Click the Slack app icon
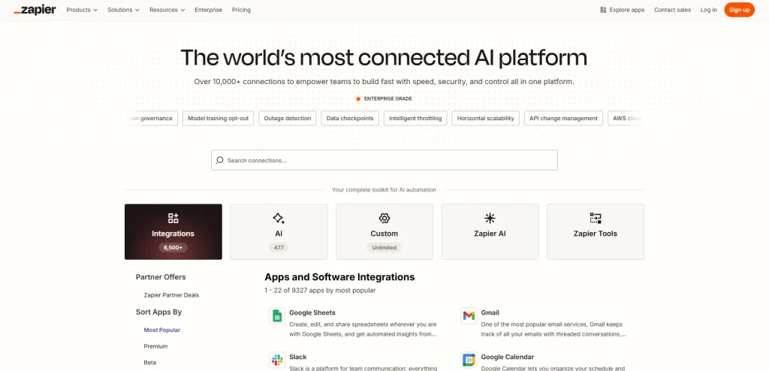Image resolution: width=769 pixels, height=371 pixels. [x=277, y=360]
